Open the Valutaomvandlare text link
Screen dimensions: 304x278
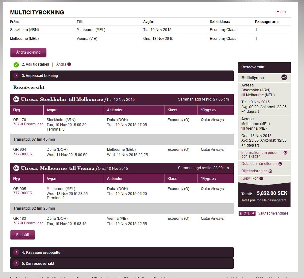tap(273, 213)
